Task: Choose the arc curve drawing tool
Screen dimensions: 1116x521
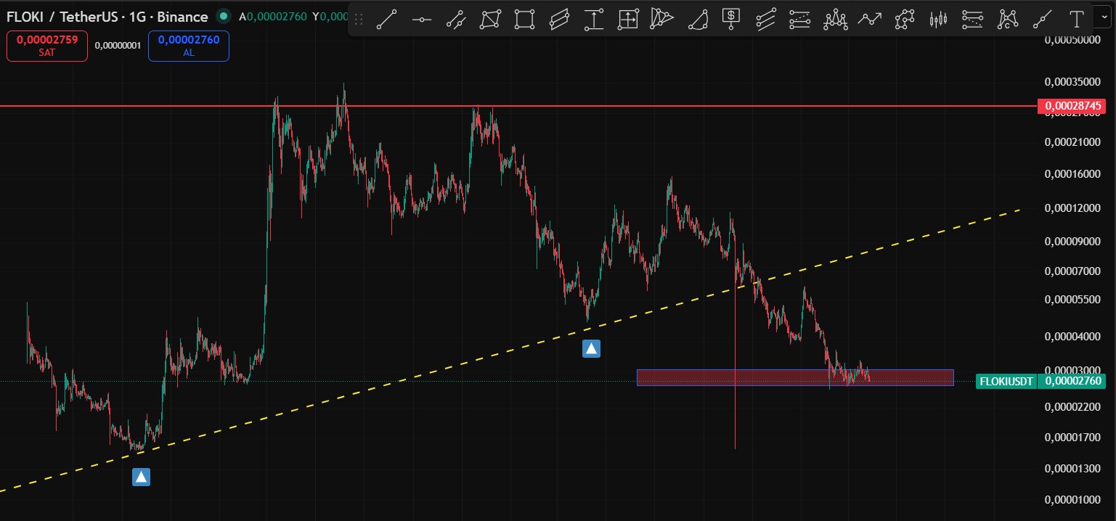Action: coord(698,20)
